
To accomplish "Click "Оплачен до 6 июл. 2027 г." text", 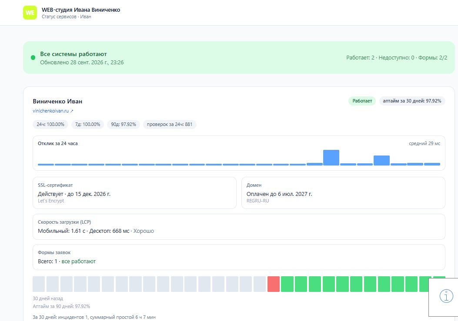I will point(279,194).
